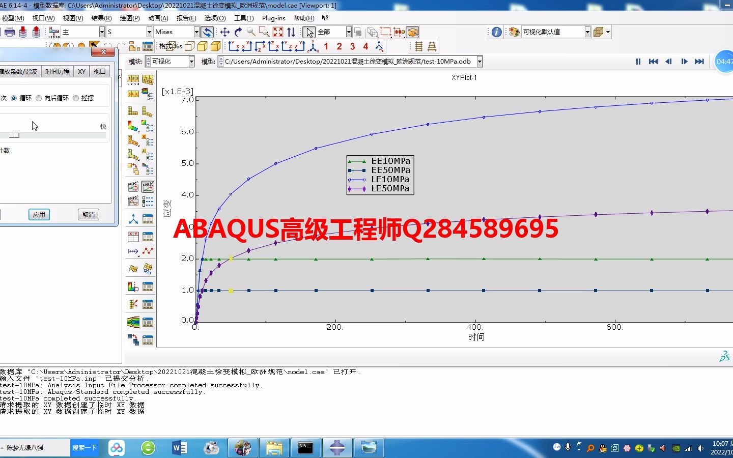Screen dimensions: 733x458
Task: Click the synchronize viewports blue arrows icon
Action: click(207, 32)
